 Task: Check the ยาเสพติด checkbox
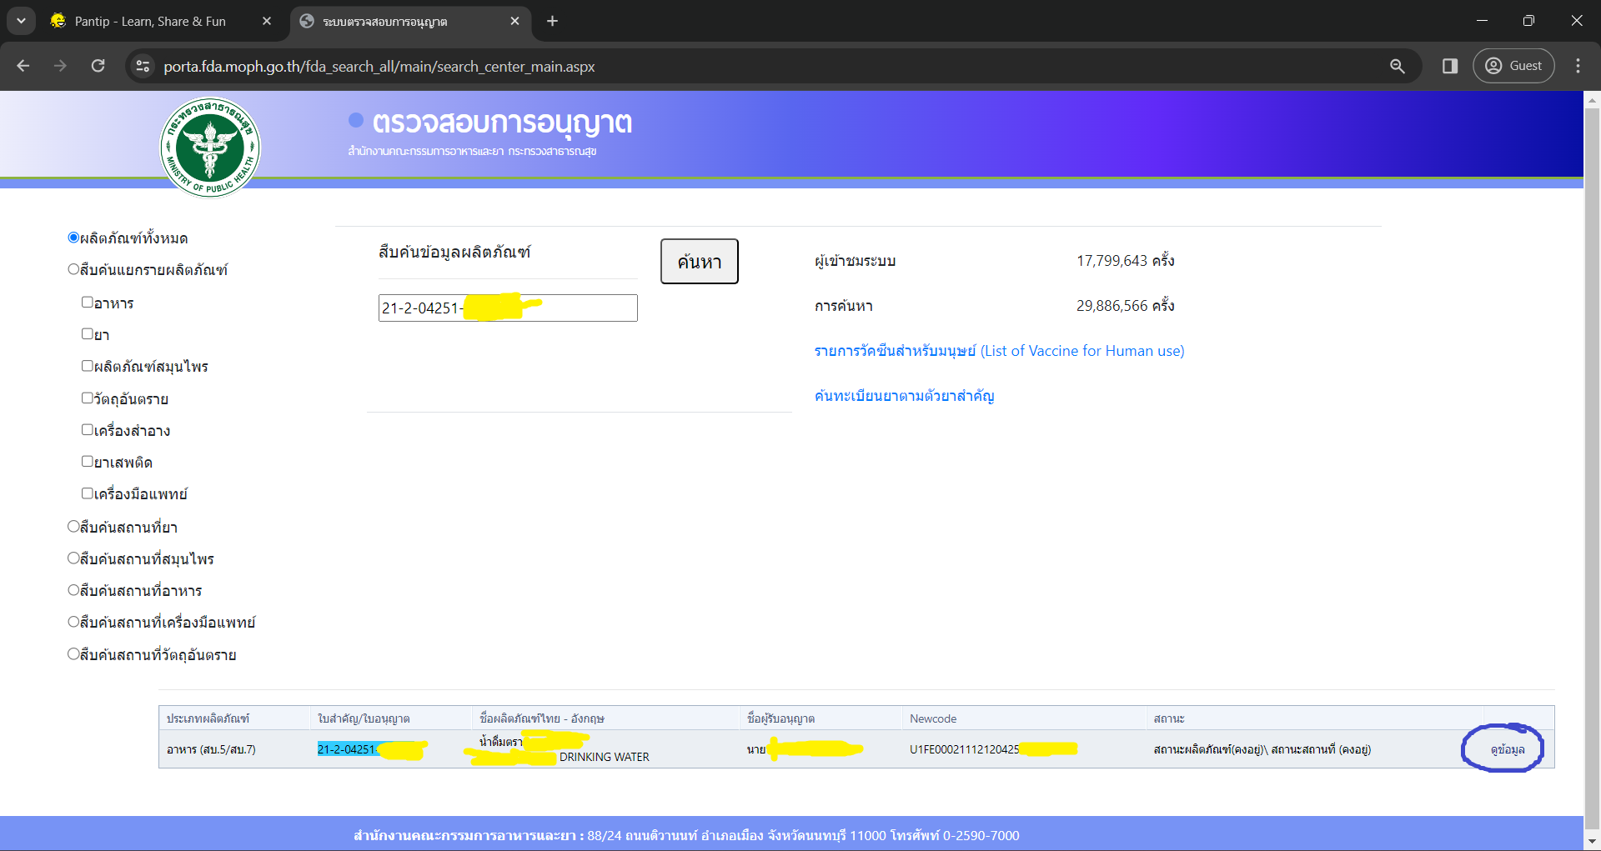pos(87,462)
